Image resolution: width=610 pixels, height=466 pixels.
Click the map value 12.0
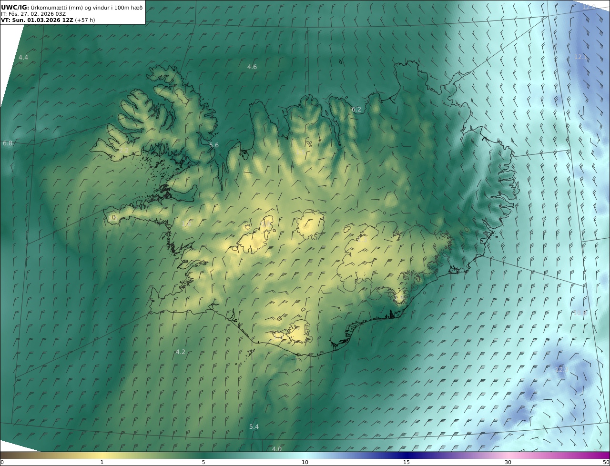click(589, 7)
